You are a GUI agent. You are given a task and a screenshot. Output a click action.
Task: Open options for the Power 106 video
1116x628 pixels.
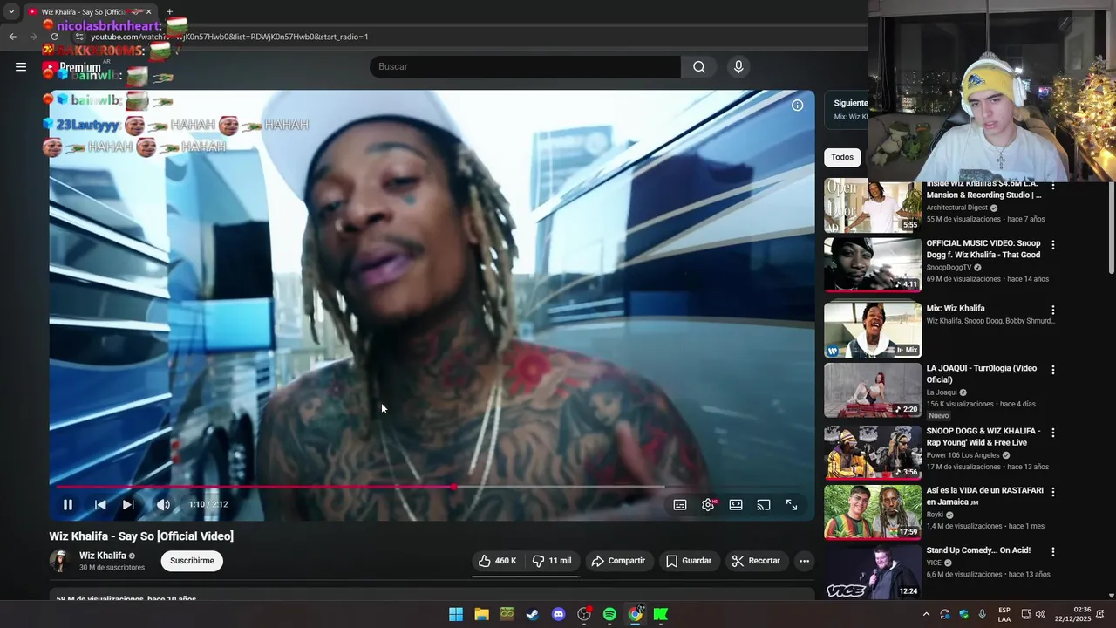click(x=1053, y=433)
